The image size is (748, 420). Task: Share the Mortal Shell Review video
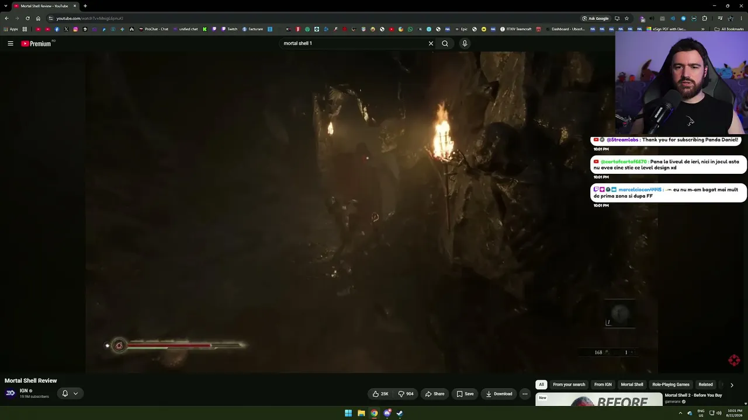(435, 394)
